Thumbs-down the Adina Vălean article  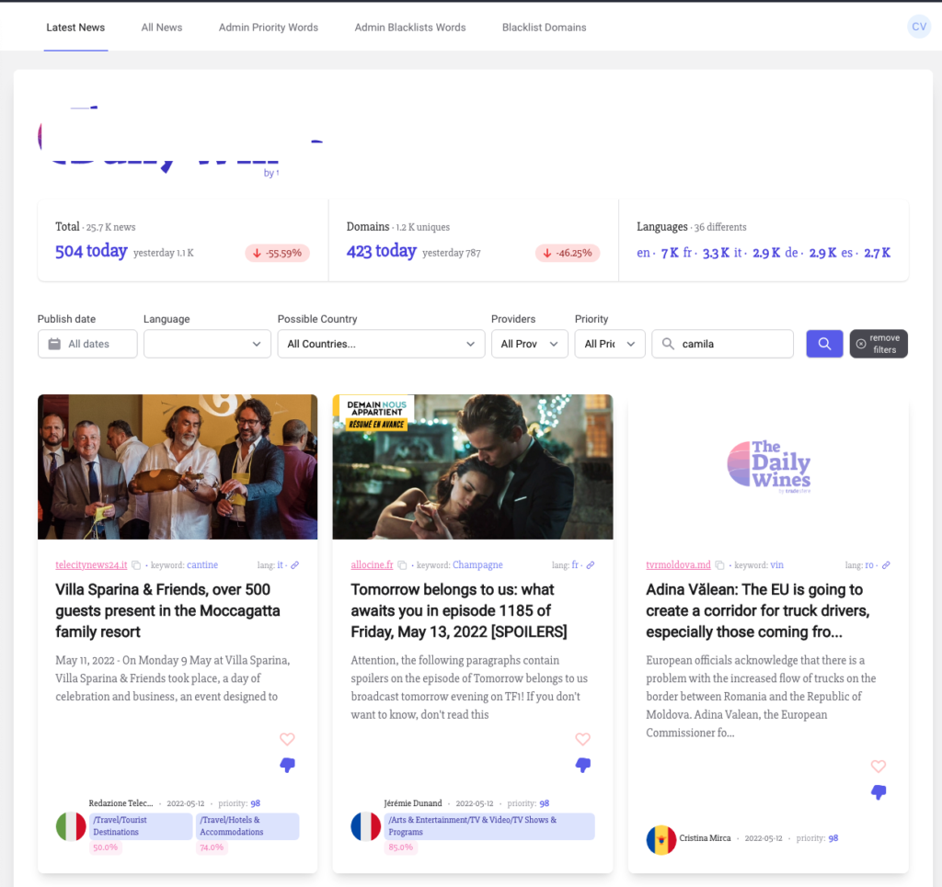click(x=879, y=792)
